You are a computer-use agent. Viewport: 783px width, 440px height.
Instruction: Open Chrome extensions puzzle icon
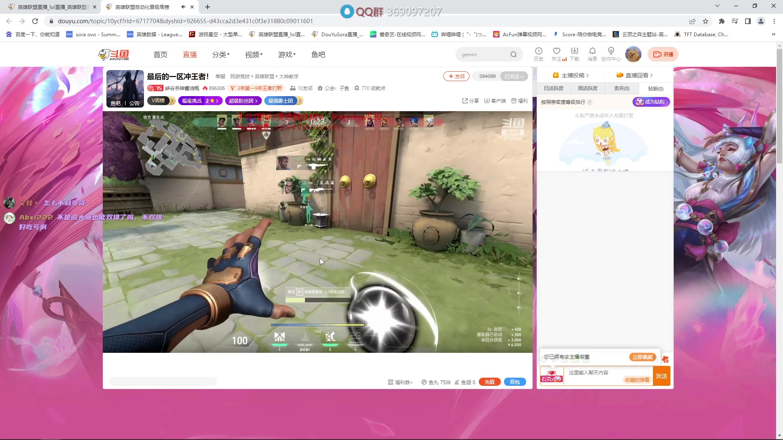721,21
